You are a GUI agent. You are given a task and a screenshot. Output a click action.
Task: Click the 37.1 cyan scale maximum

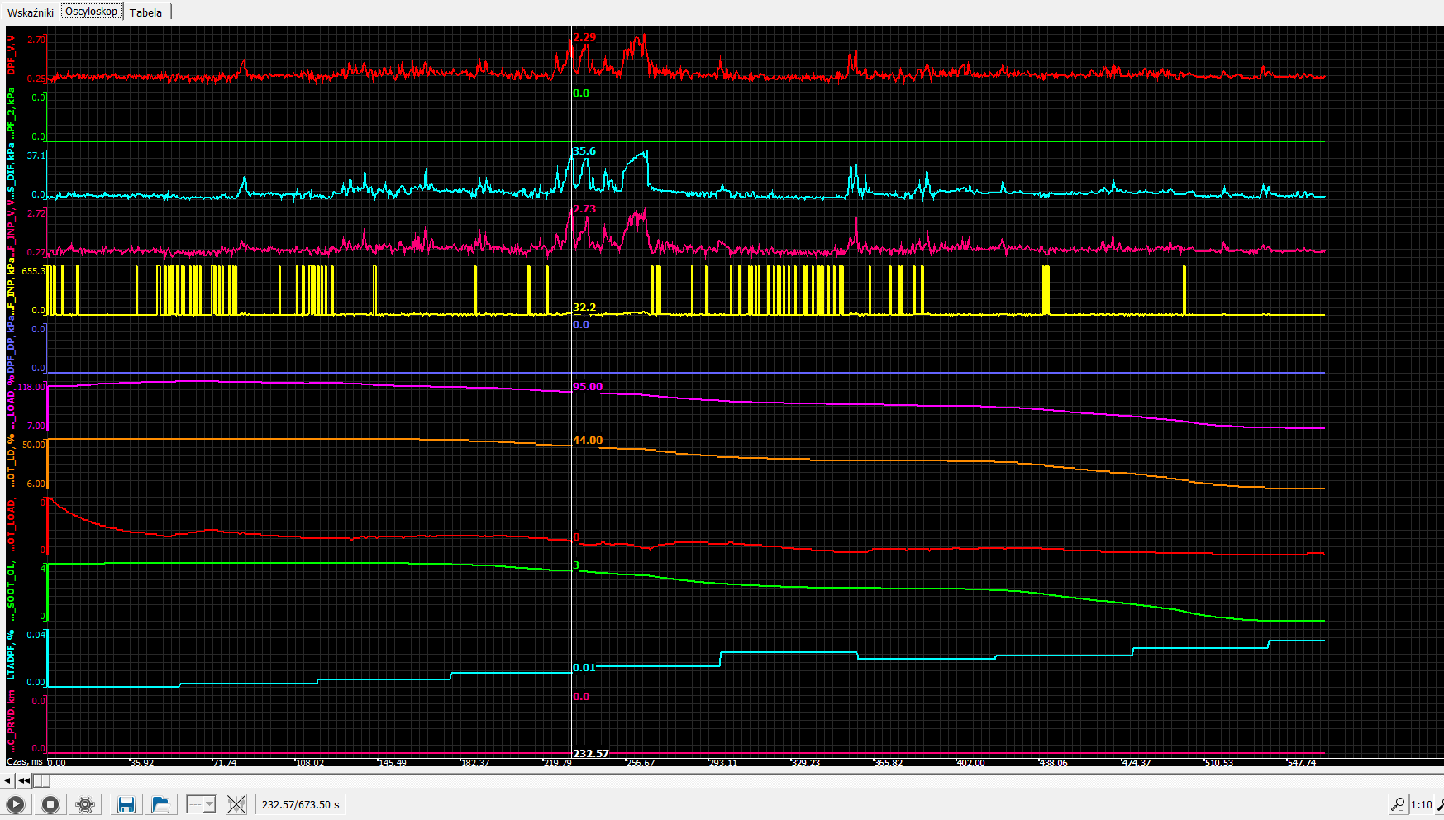[x=36, y=155]
